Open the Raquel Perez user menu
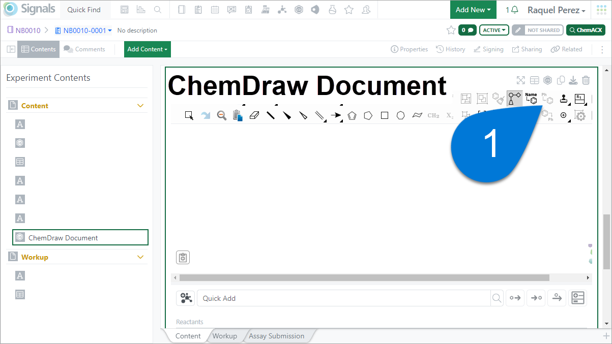The width and height of the screenshot is (612, 344). click(557, 10)
